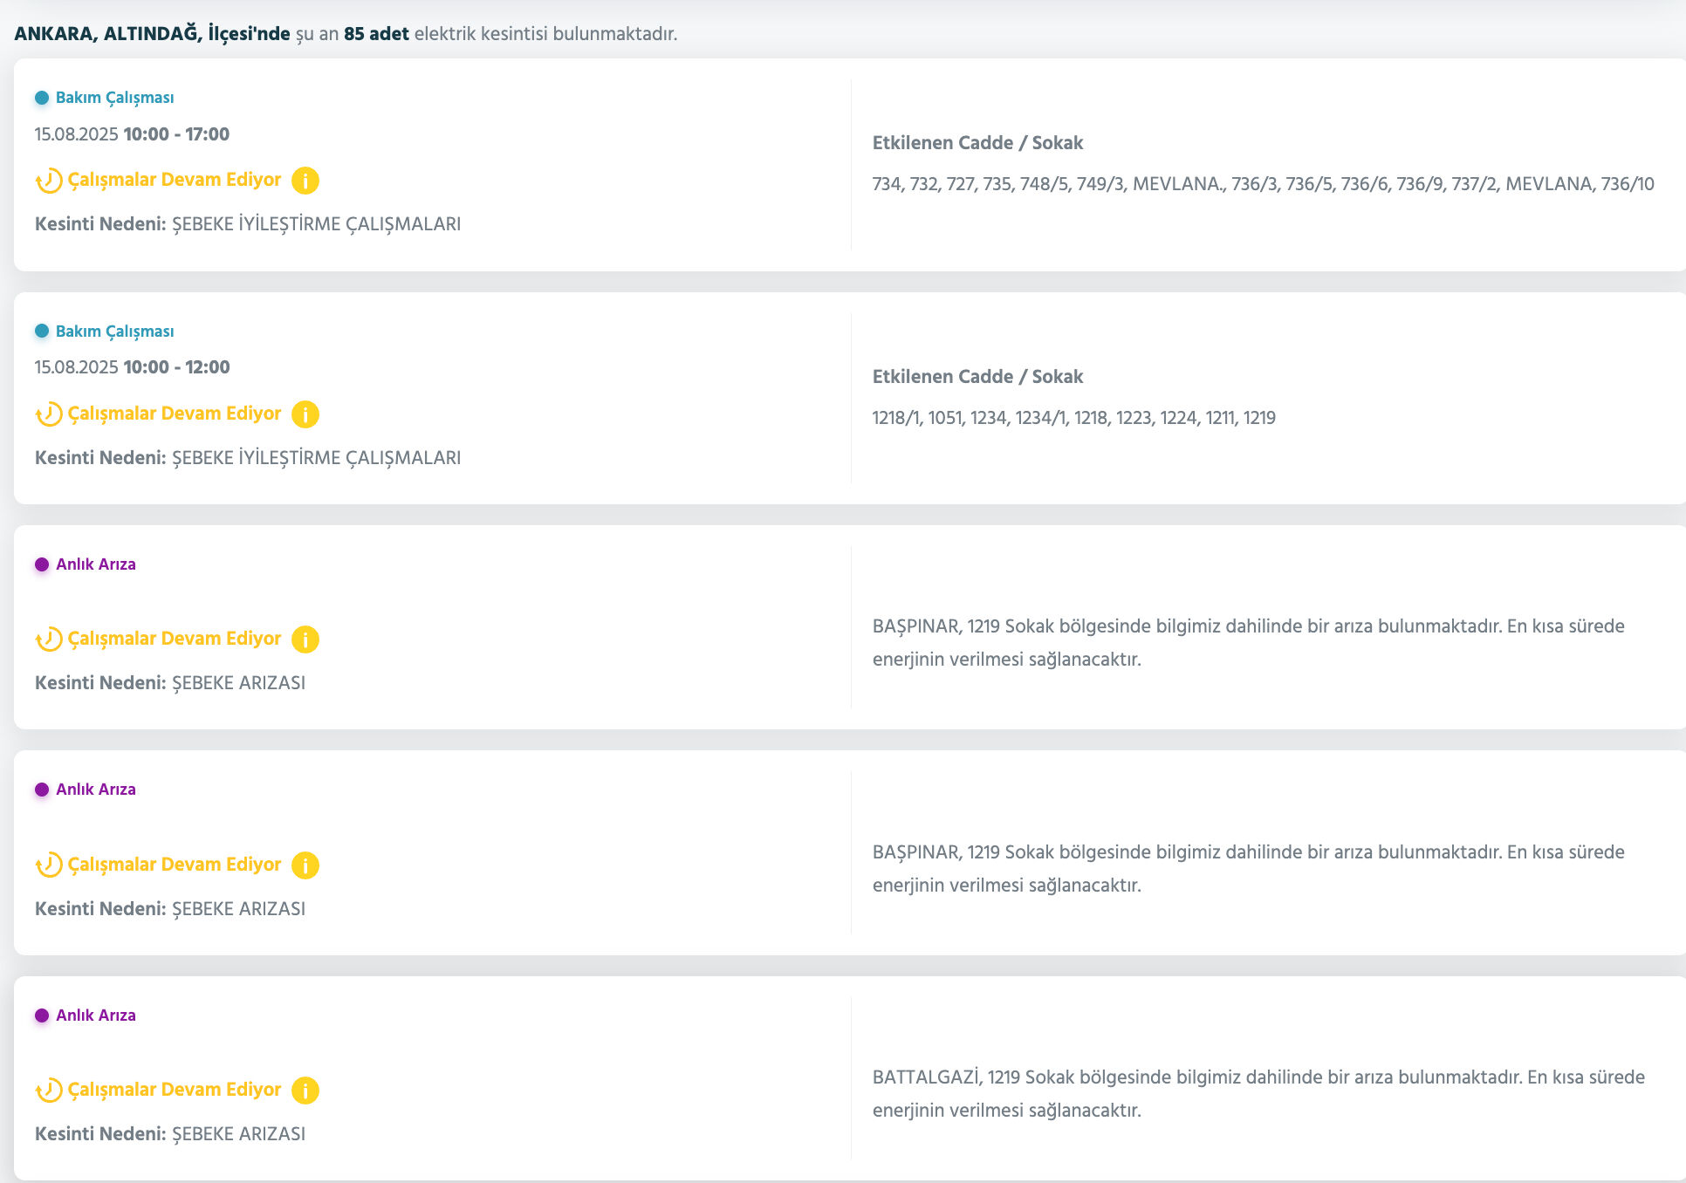
Task: Click blue dot beside first Bakım Çalışması label
Action: (42, 98)
